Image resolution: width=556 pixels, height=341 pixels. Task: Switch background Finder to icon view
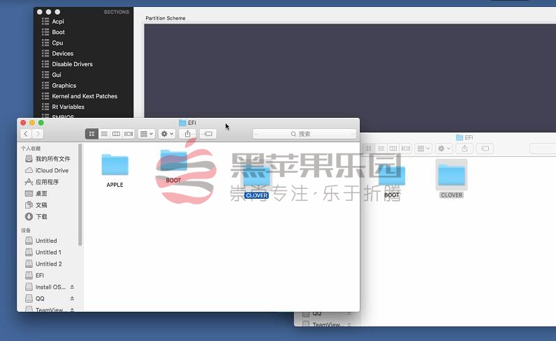pos(368,149)
